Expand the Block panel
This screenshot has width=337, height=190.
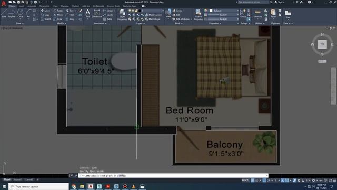click(179, 23)
